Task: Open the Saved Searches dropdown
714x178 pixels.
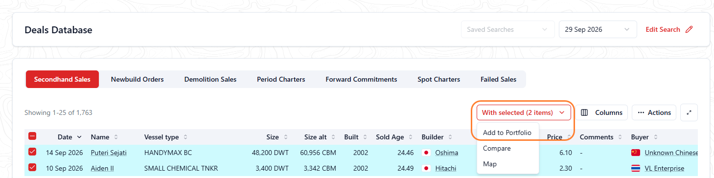Action: point(507,29)
